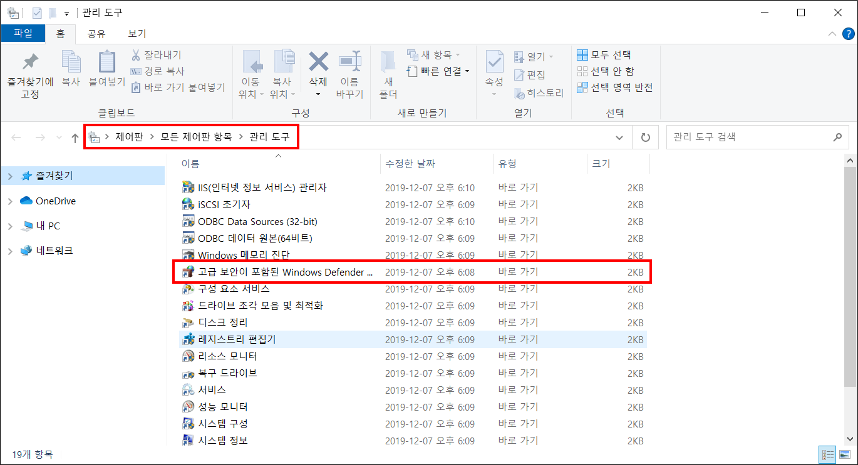The image size is (858, 465).
Task: Click 바로 가기 붙여넣기
Action: (178, 87)
